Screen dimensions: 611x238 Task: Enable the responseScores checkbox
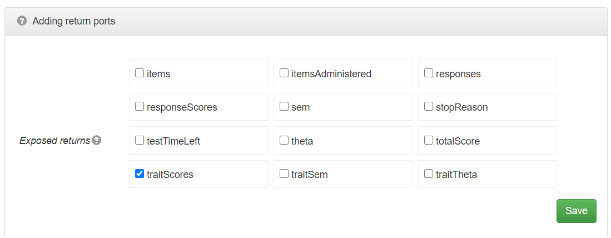[140, 106]
